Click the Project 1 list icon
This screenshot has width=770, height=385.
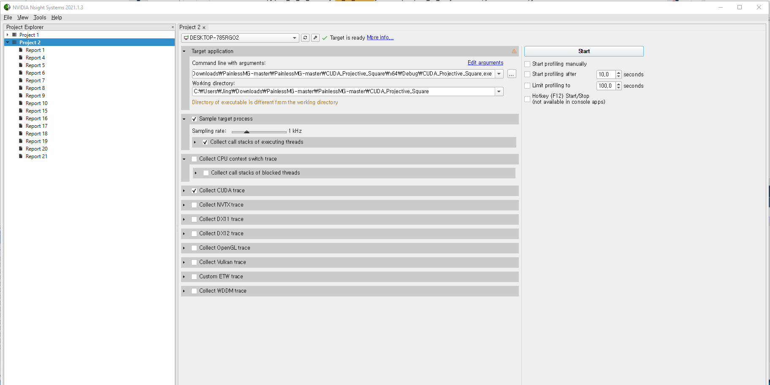(14, 35)
